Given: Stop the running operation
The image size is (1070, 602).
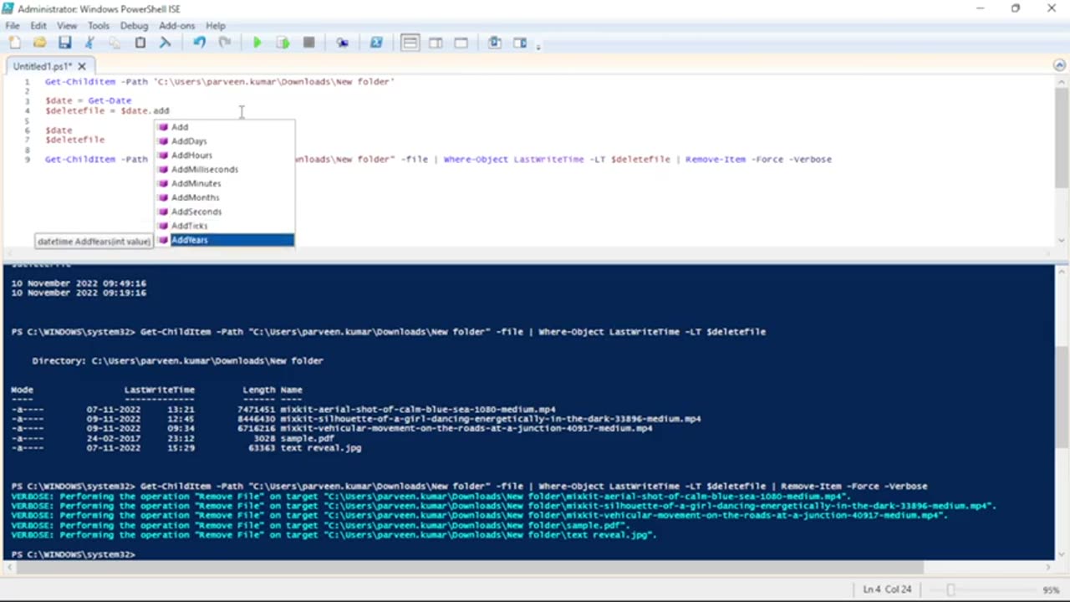Looking at the screenshot, I should pyautogui.click(x=308, y=43).
